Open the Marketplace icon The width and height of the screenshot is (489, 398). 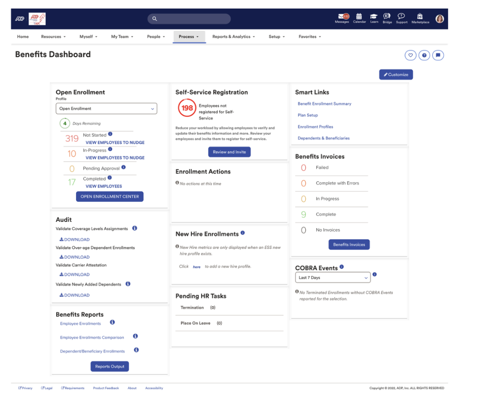[x=420, y=17]
